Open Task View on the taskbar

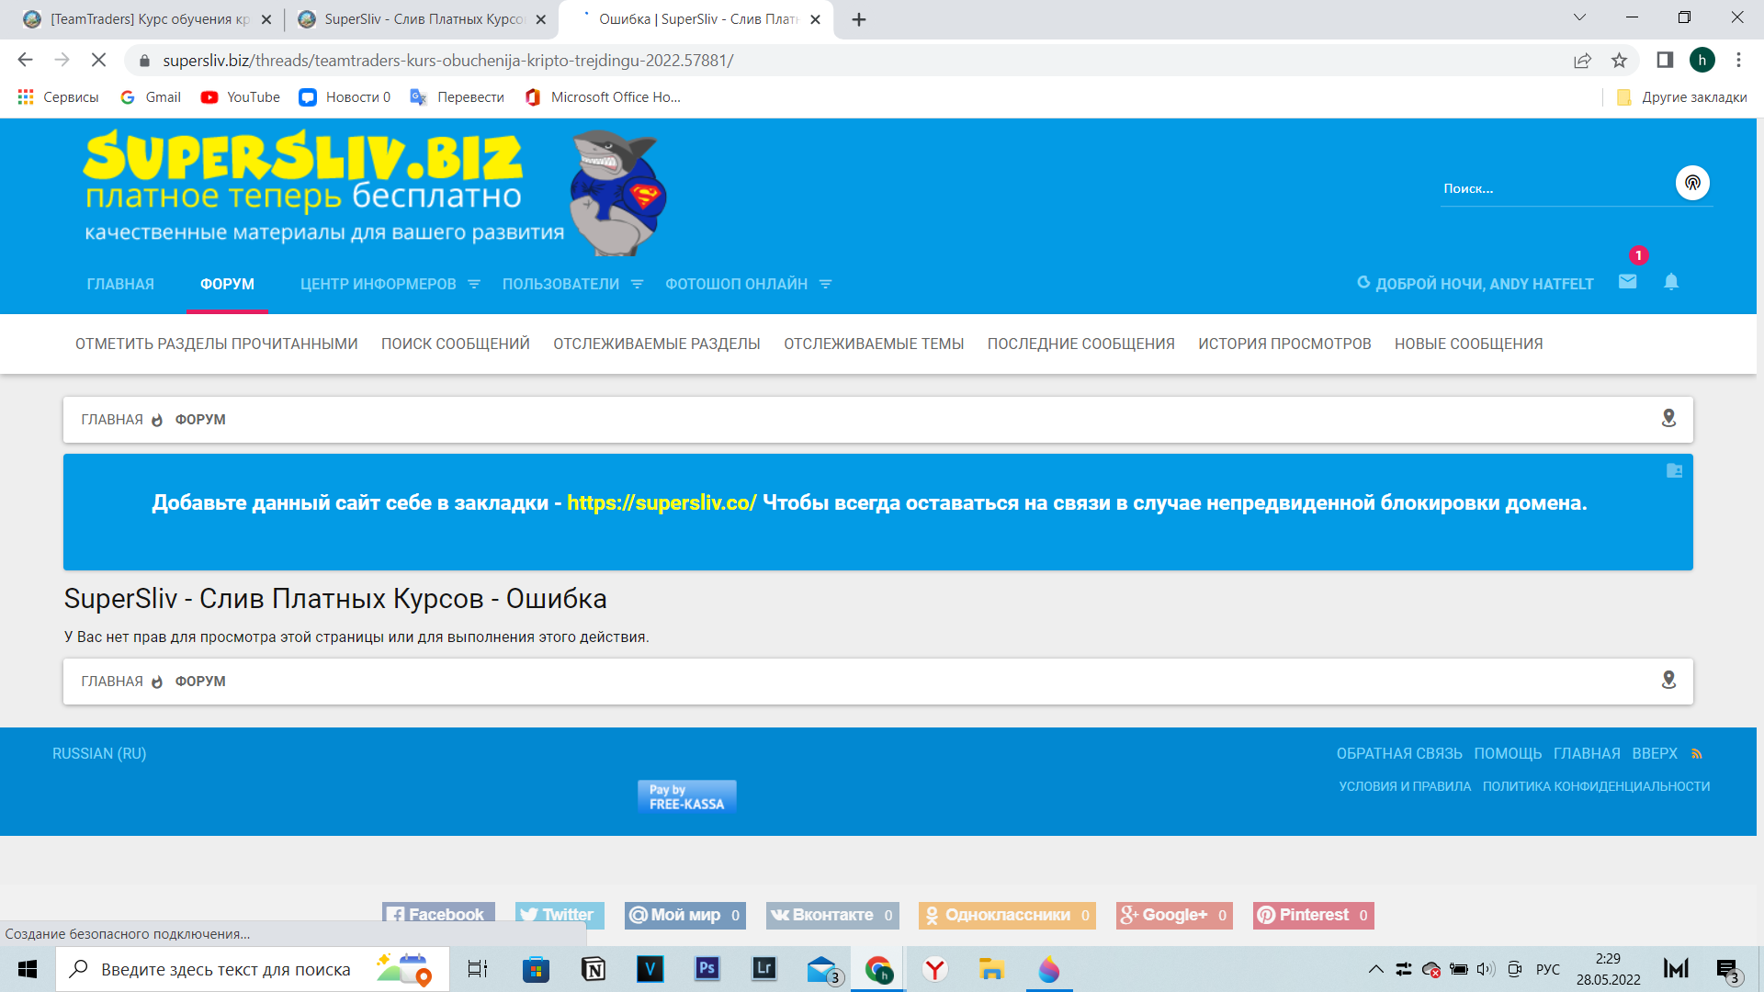(x=478, y=969)
